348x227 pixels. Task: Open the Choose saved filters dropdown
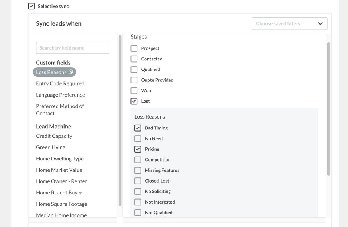[x=289, y=23]
